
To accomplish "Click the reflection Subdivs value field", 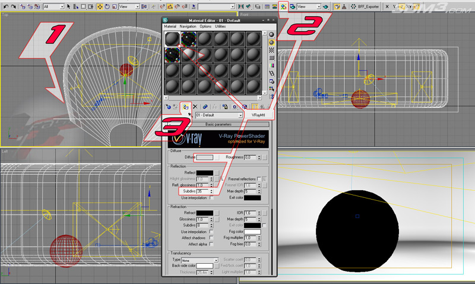I will (x=202, y=191).
